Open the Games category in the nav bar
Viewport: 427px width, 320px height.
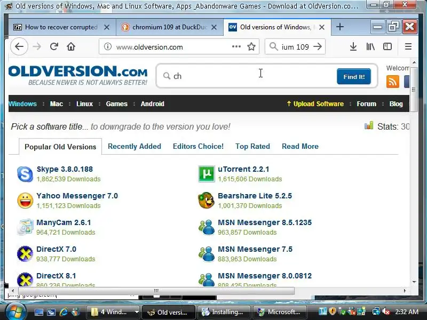116,103
